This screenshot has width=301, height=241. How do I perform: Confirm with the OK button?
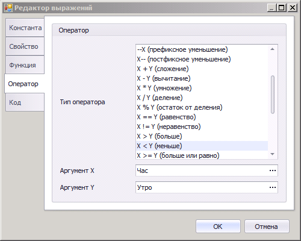tap(218, 227)
